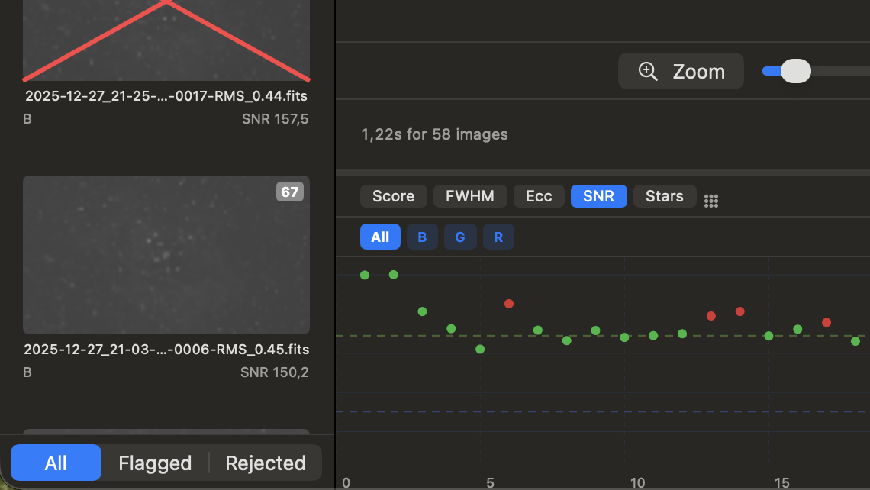Click the 67 count badge on the thumbnail
Screen dimensions: 870x490
pos(290,192)
